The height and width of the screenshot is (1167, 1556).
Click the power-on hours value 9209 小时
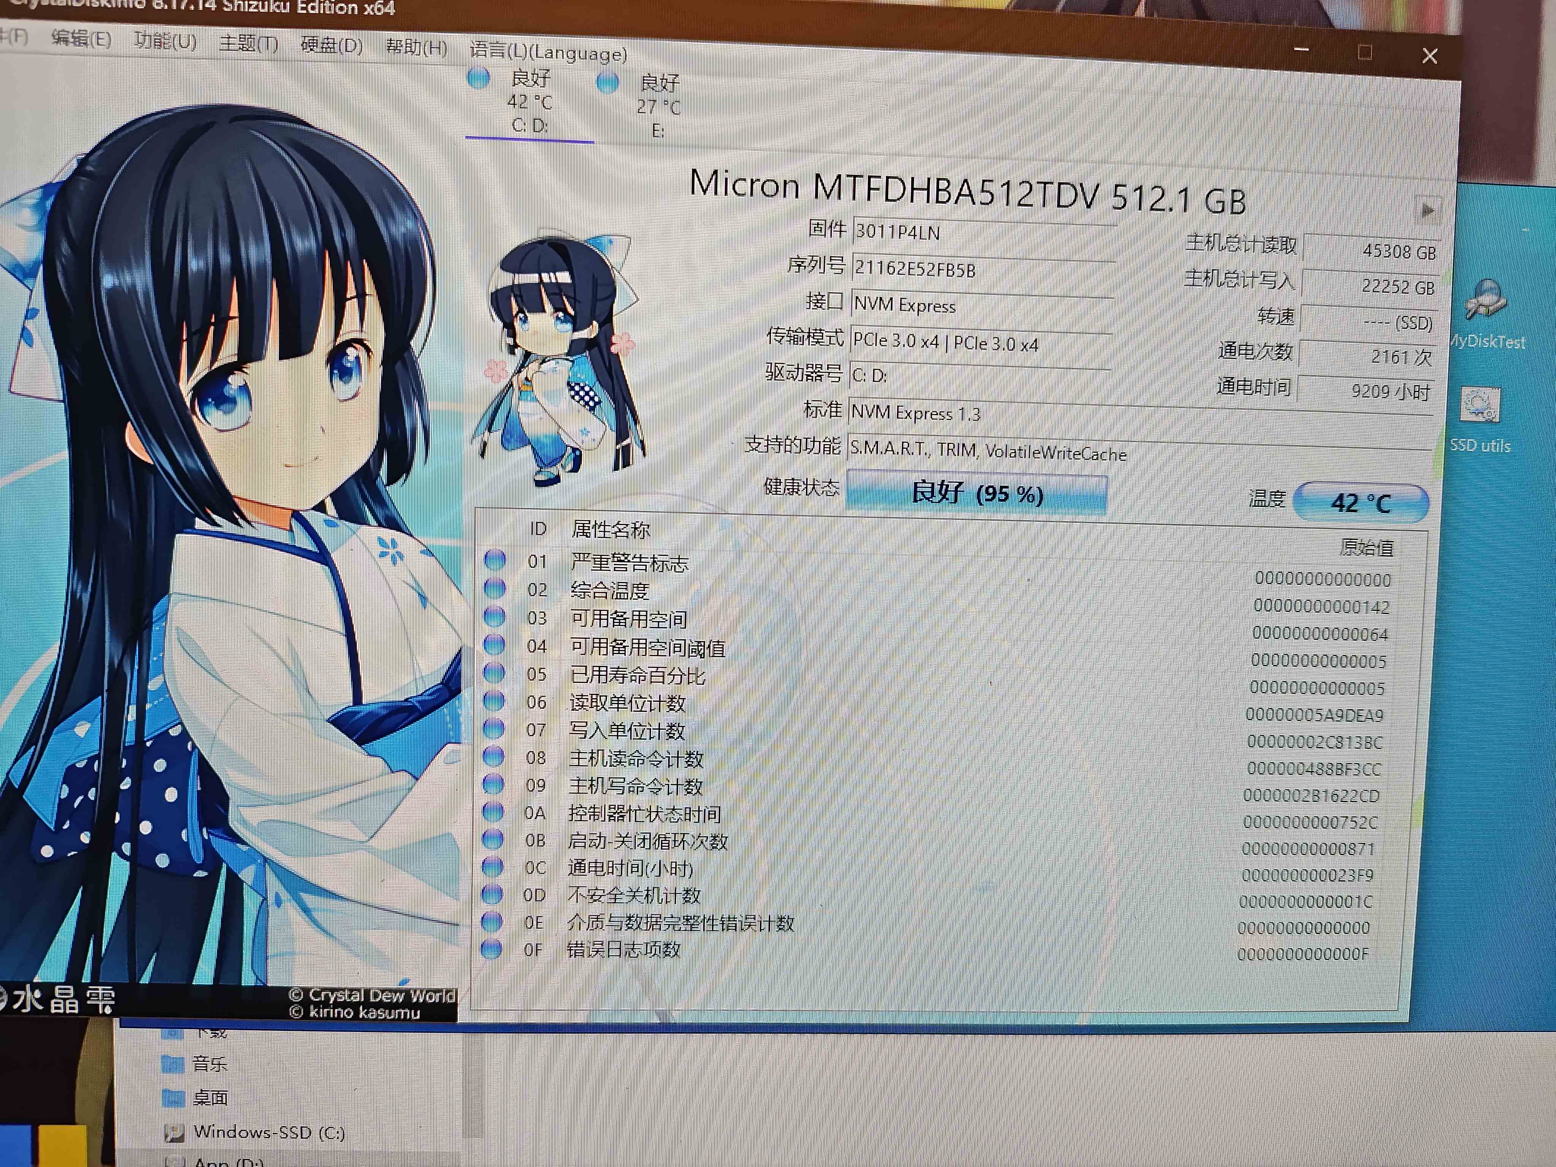click(1365, 391)
